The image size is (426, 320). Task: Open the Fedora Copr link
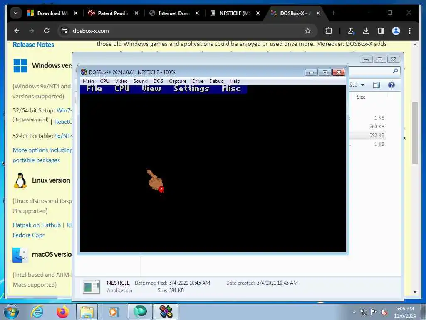tap(29, 235)
